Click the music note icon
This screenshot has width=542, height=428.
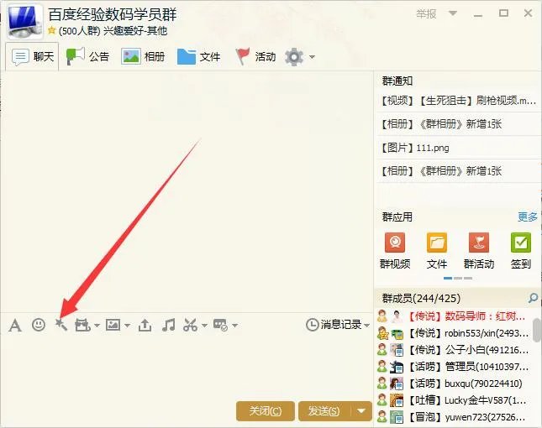click(x=169, y=325)
